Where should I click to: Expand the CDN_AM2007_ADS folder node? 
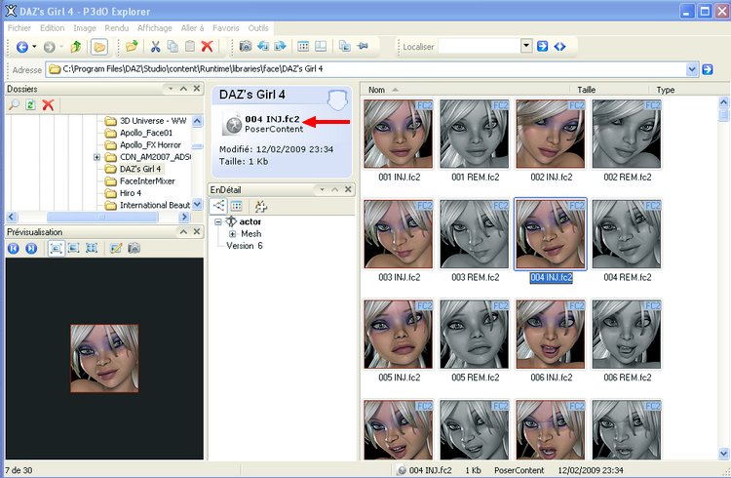[x=96, y=157]
